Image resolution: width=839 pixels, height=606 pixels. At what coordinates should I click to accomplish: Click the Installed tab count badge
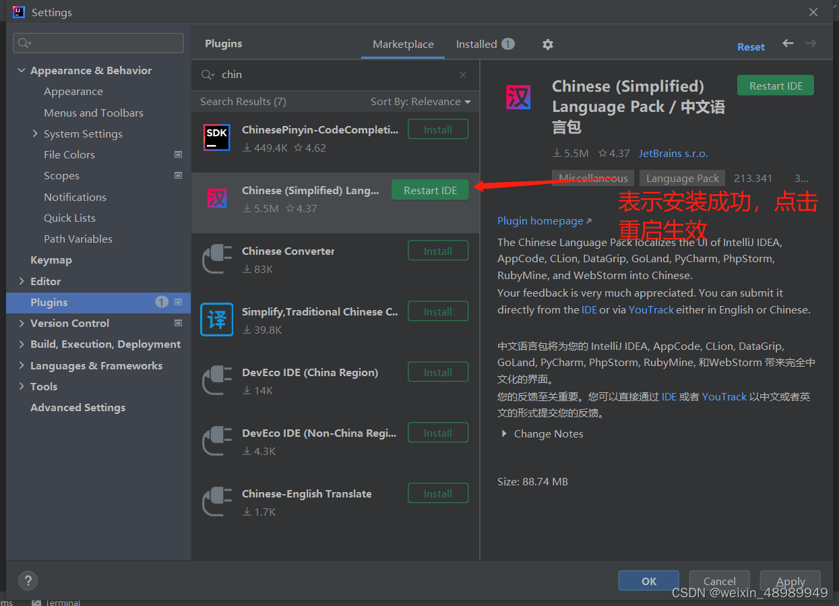pos(508,44)
